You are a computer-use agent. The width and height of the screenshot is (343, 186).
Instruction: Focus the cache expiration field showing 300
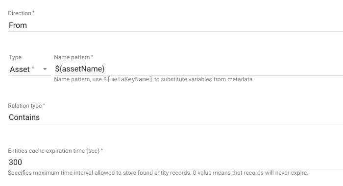pos(175,163)
